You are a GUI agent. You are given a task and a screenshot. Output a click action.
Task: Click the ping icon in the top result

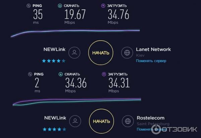[28, 6]
